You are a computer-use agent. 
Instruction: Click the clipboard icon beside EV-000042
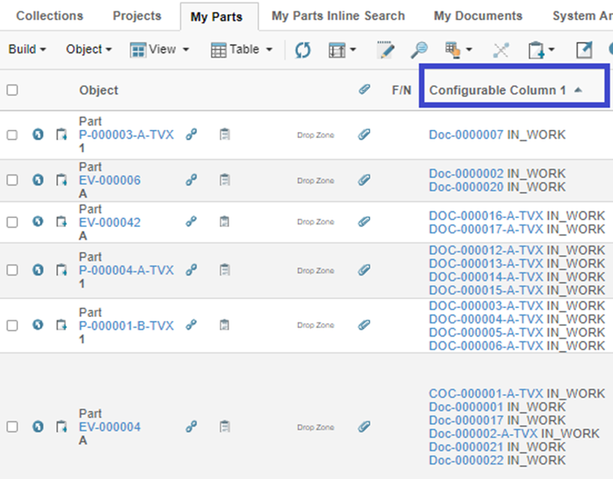click(224, 222)
